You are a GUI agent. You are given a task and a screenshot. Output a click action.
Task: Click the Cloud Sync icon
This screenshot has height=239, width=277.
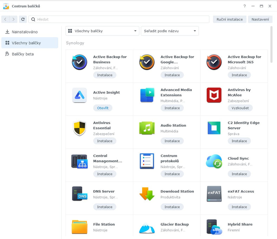click(214, 161)
